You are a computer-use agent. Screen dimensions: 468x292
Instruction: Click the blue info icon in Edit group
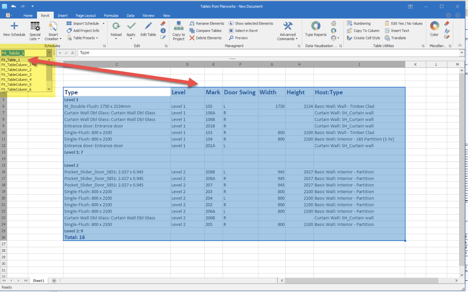pyautogui.click(x=163, y=31)
